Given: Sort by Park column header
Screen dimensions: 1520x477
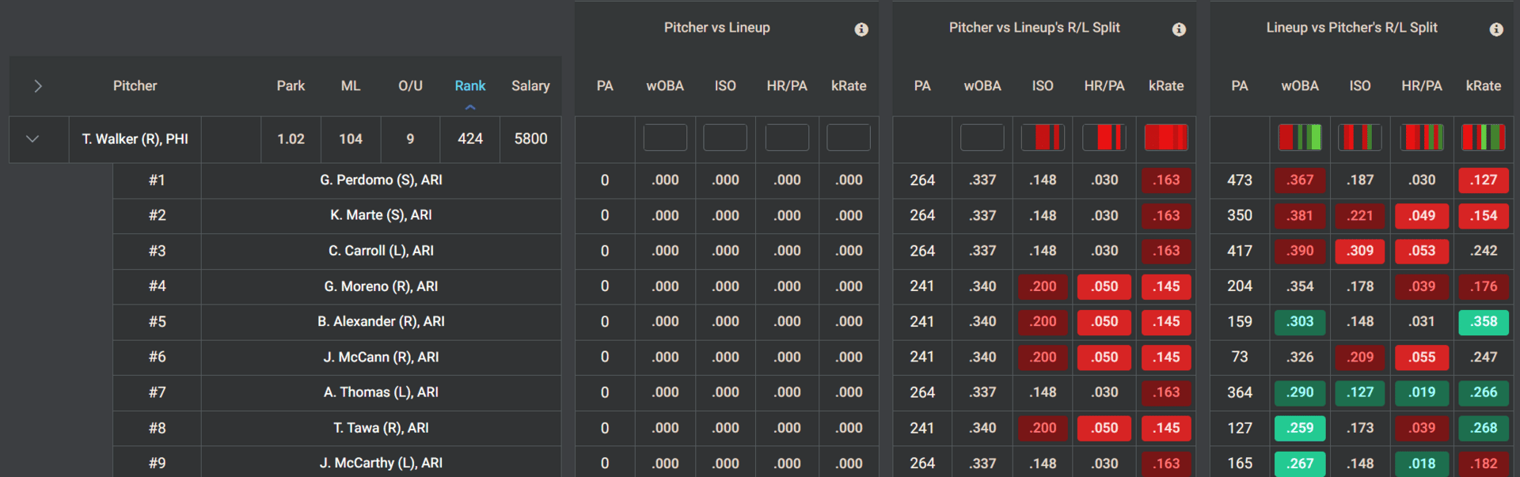Looking at the screenshot, I should 291,85.
